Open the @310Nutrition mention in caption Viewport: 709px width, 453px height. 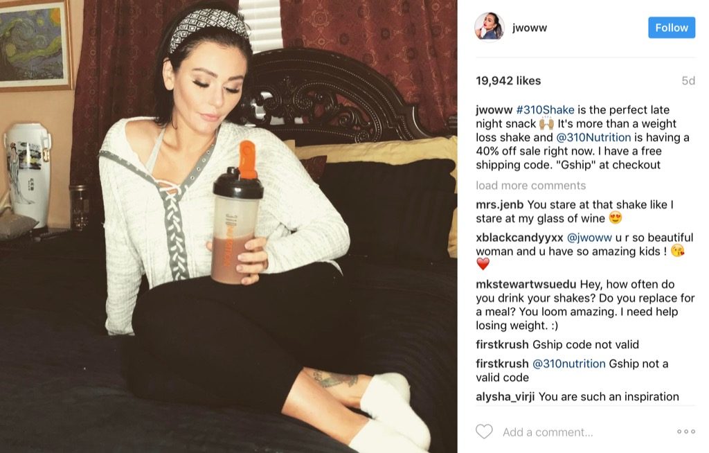[x=593, y=137]
